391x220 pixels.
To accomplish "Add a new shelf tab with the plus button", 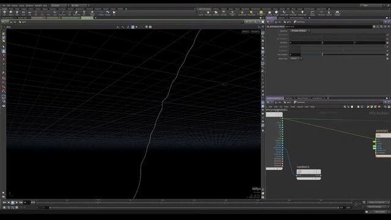I will click(126, 9).
